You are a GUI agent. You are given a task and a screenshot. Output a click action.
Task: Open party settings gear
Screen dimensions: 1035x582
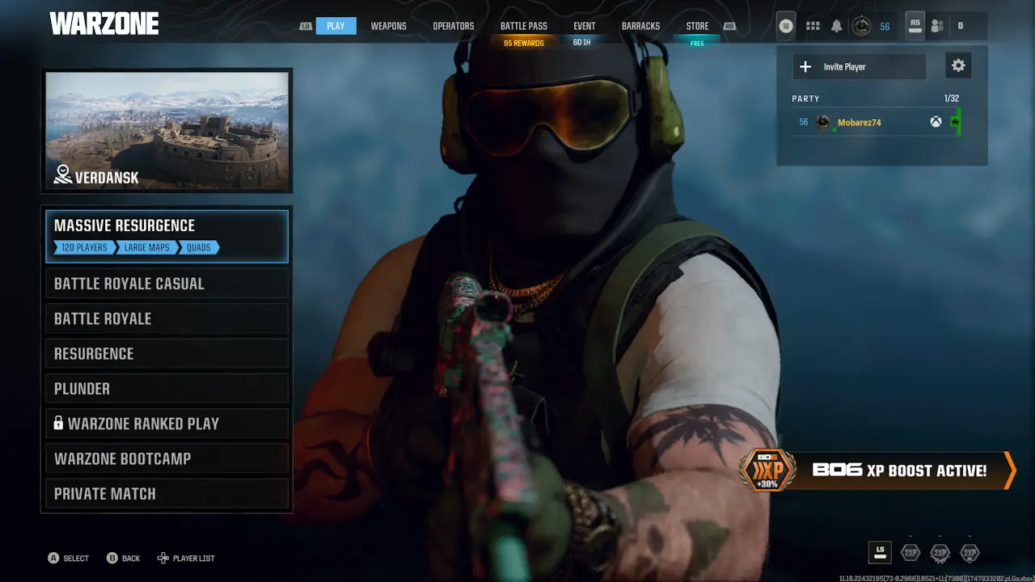coord(958,66)
